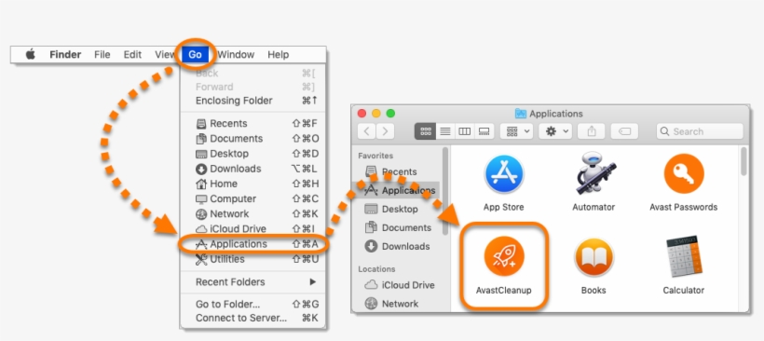Click the green zoom window button
Viewport: 764px width, 341px height.
[390, 114]
